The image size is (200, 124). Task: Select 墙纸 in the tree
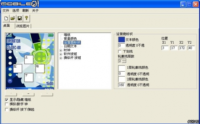pos(67,35)
